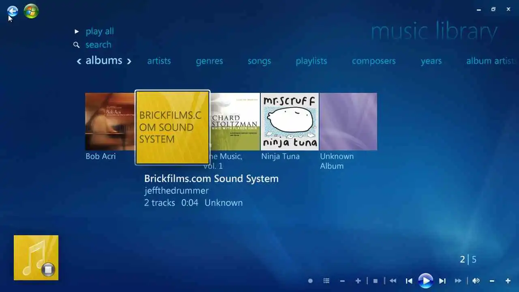Switch to the artists view

click(x=159, y=61)
